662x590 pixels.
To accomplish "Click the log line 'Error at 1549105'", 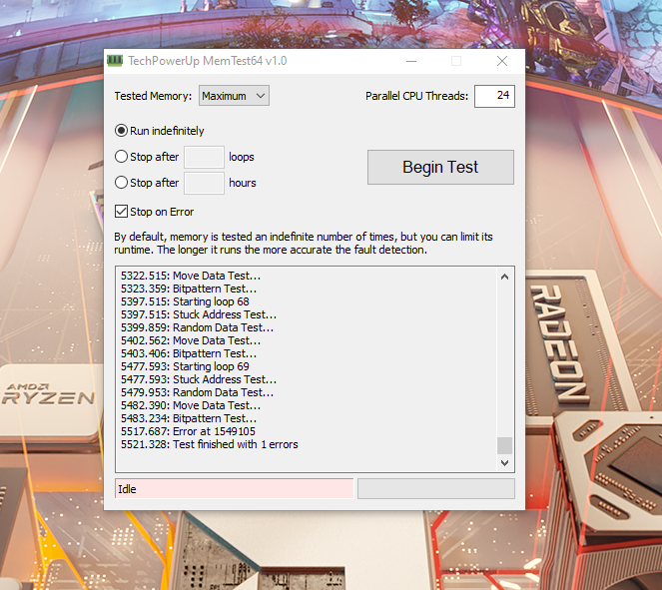I will pos(188,431).
